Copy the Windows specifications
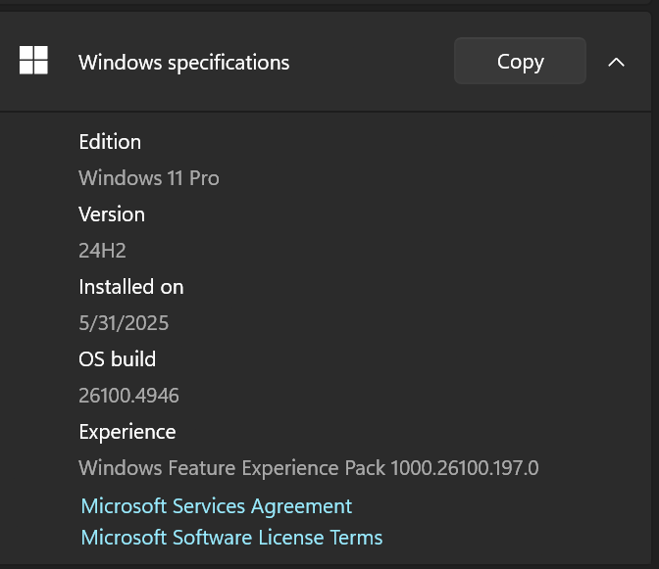Image resolution: width=659 pixels, height=569 pixels. tap(520, 61)
